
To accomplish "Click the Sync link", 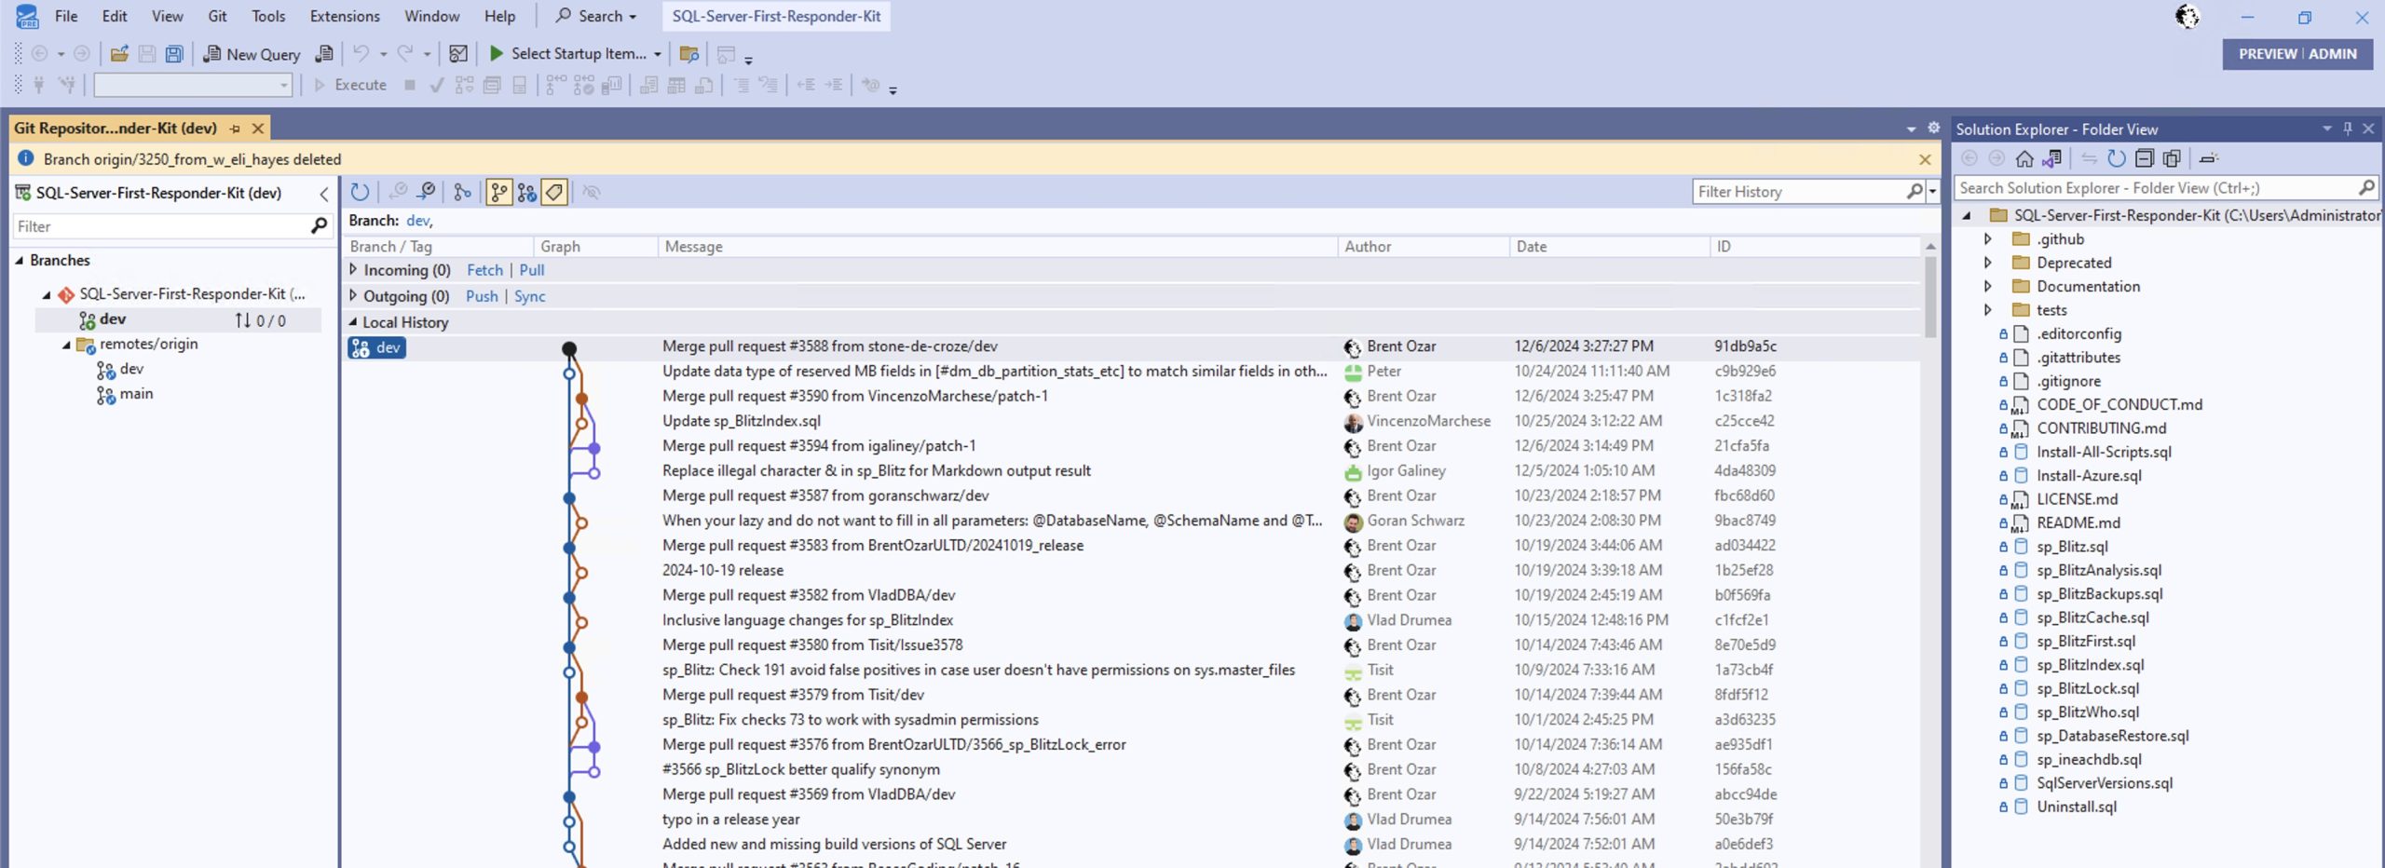I will pos(529,296).
